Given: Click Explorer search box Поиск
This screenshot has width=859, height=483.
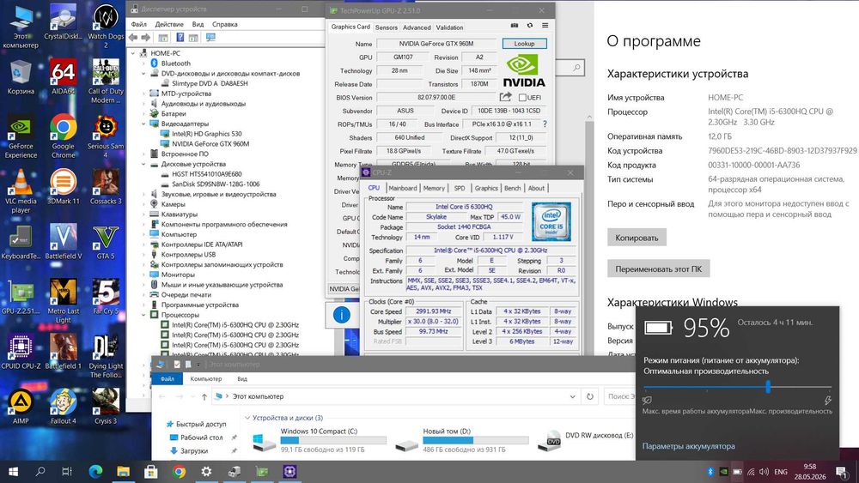Looking at the screenshot, I should (x=619, y=396).
